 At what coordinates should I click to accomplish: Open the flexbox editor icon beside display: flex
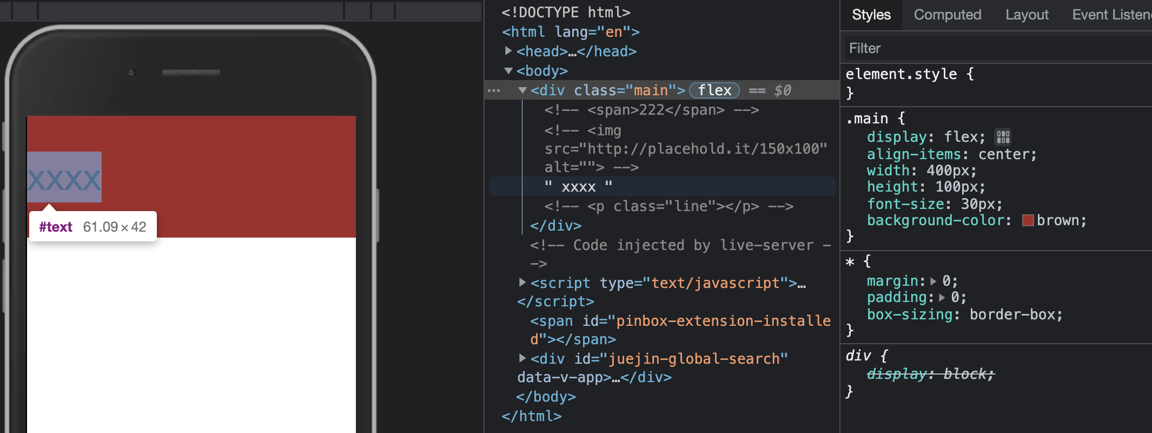point(1003,137)
